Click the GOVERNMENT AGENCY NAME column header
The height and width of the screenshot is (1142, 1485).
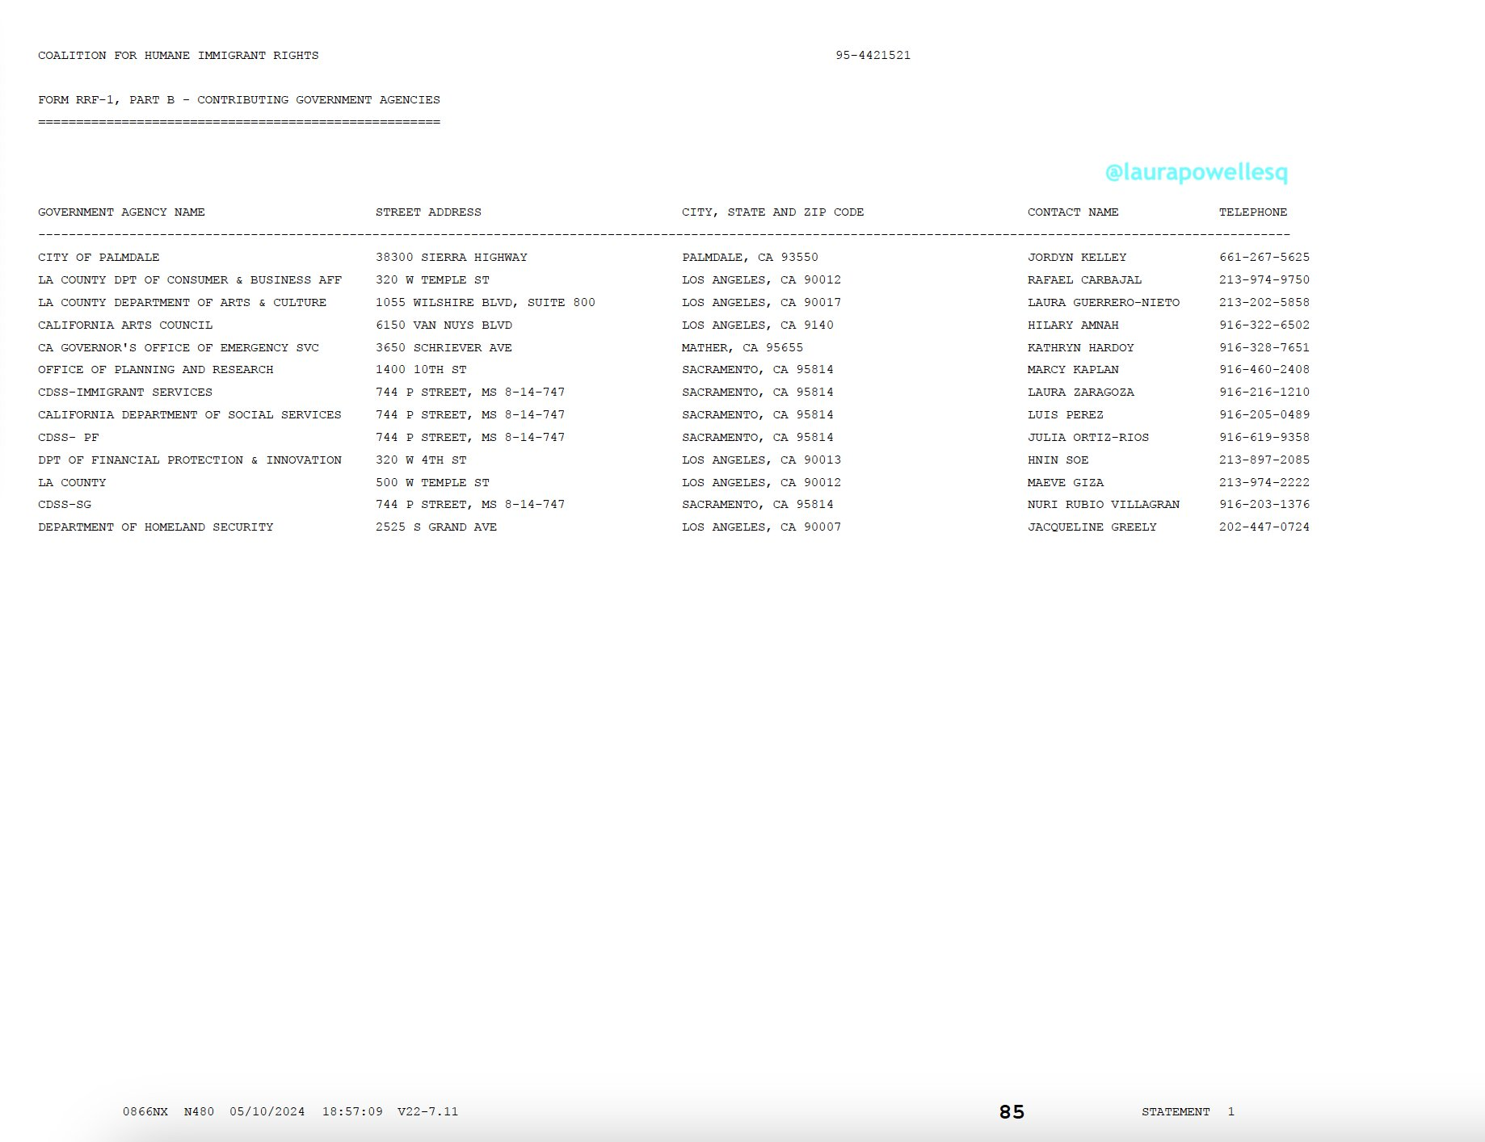pos(121,212)
